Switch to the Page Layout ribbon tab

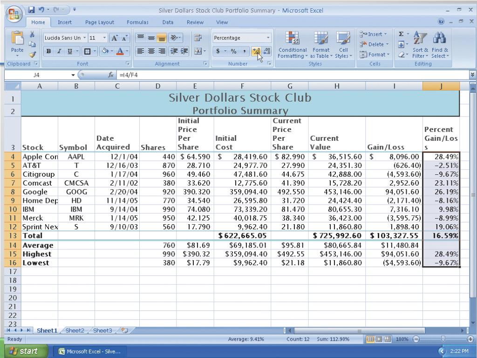click(100, 22)
